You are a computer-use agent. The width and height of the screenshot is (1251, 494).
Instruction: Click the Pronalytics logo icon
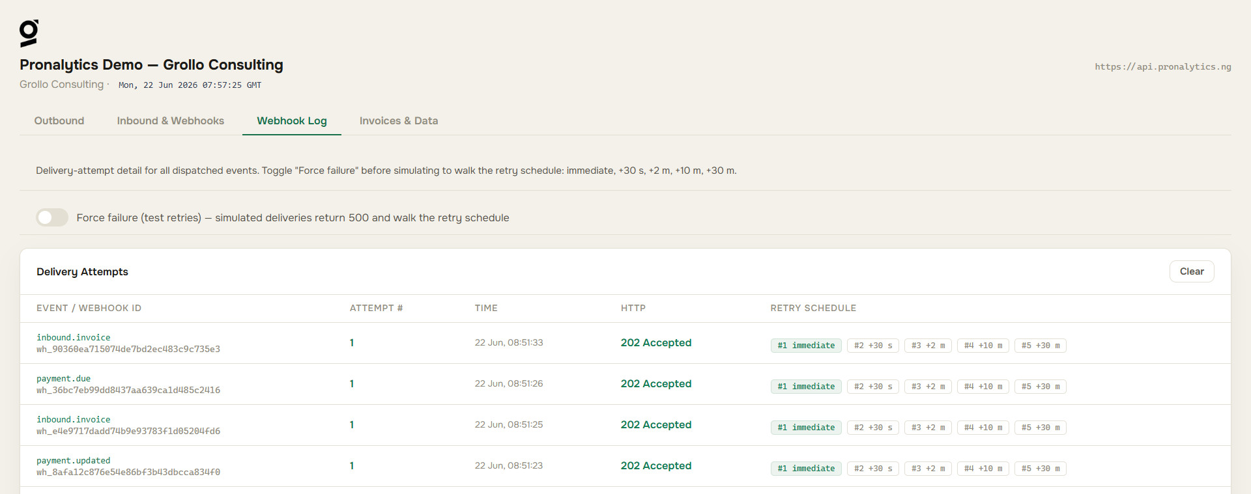pos(29,33)
